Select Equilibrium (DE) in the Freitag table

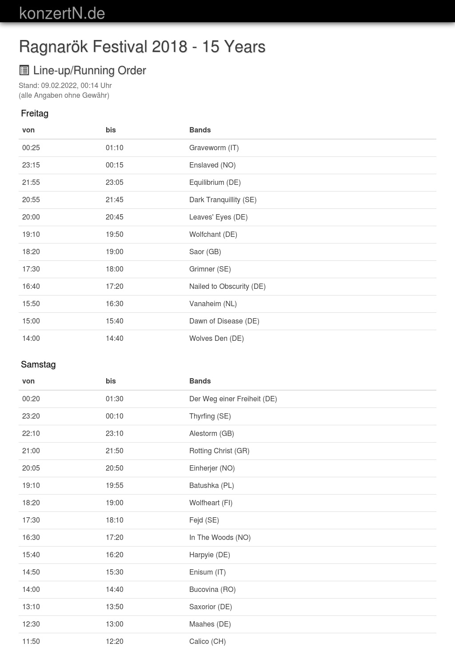click(215, 182)
